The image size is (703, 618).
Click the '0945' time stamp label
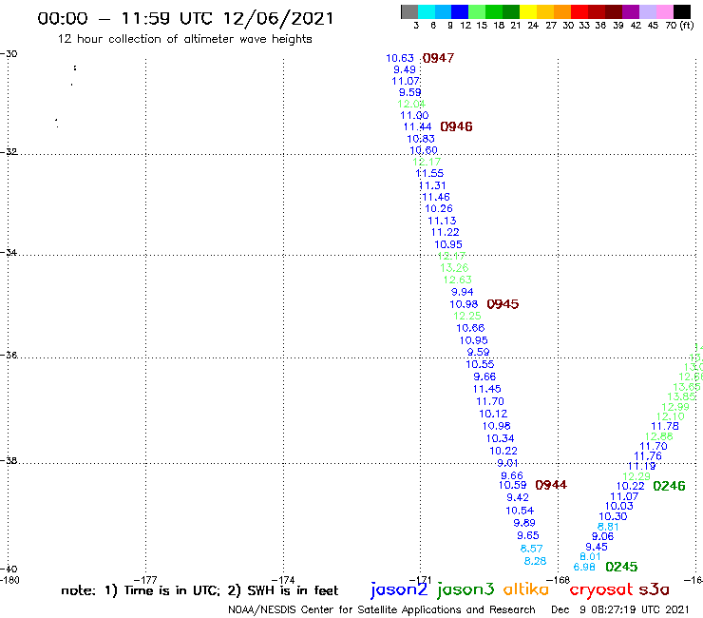(x=503, y=304)
